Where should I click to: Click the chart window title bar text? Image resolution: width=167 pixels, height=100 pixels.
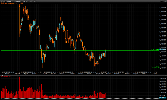tap(20, 1)
